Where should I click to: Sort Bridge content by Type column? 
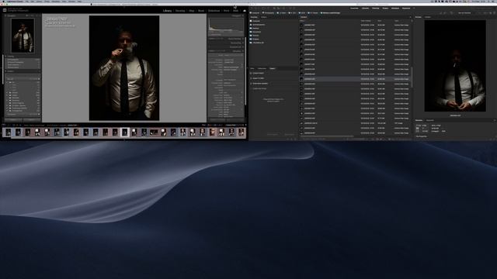[x=397, y=21]
